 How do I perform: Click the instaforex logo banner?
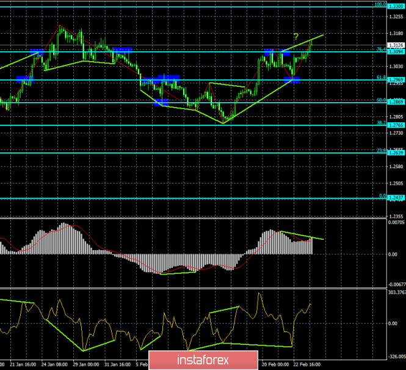pos(203,360)
